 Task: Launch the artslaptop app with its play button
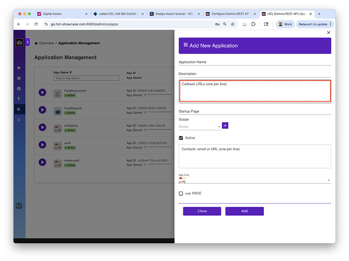(42, 127)
